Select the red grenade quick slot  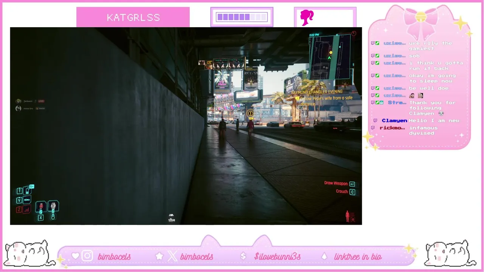coord(41,206)
